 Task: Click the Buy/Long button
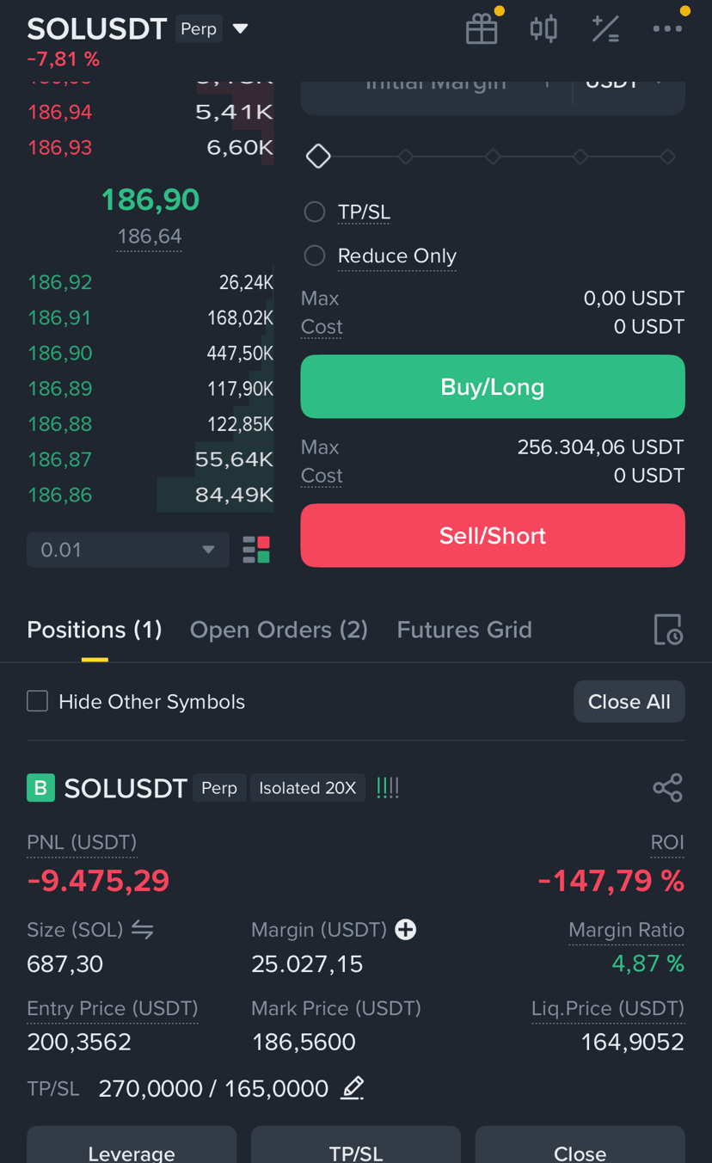pos(493,387)
